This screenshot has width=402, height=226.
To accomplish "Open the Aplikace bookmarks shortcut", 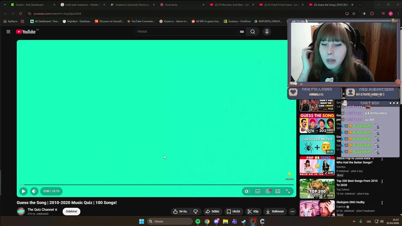I will click(x=10, y=21).
